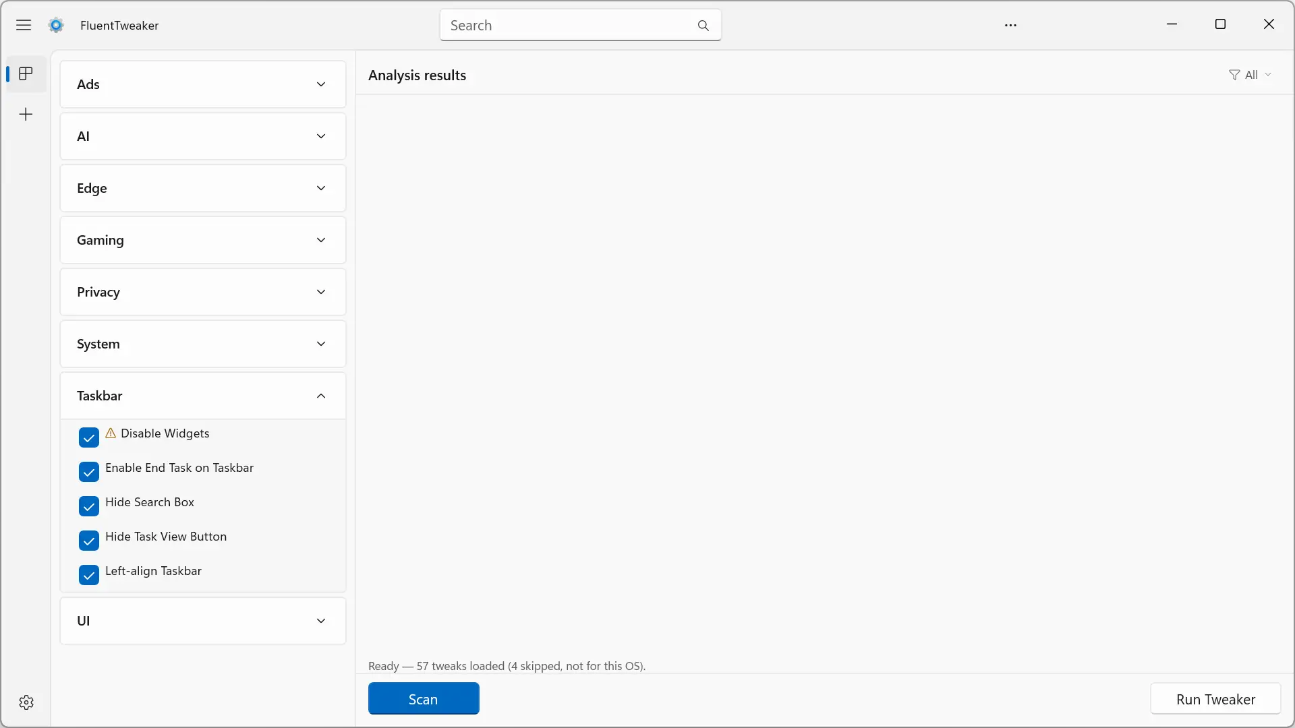The height and width of the screenshot is (728, 1295).
Task: Open the three-dot more options menu
Action: click(x=1010, y=25)
